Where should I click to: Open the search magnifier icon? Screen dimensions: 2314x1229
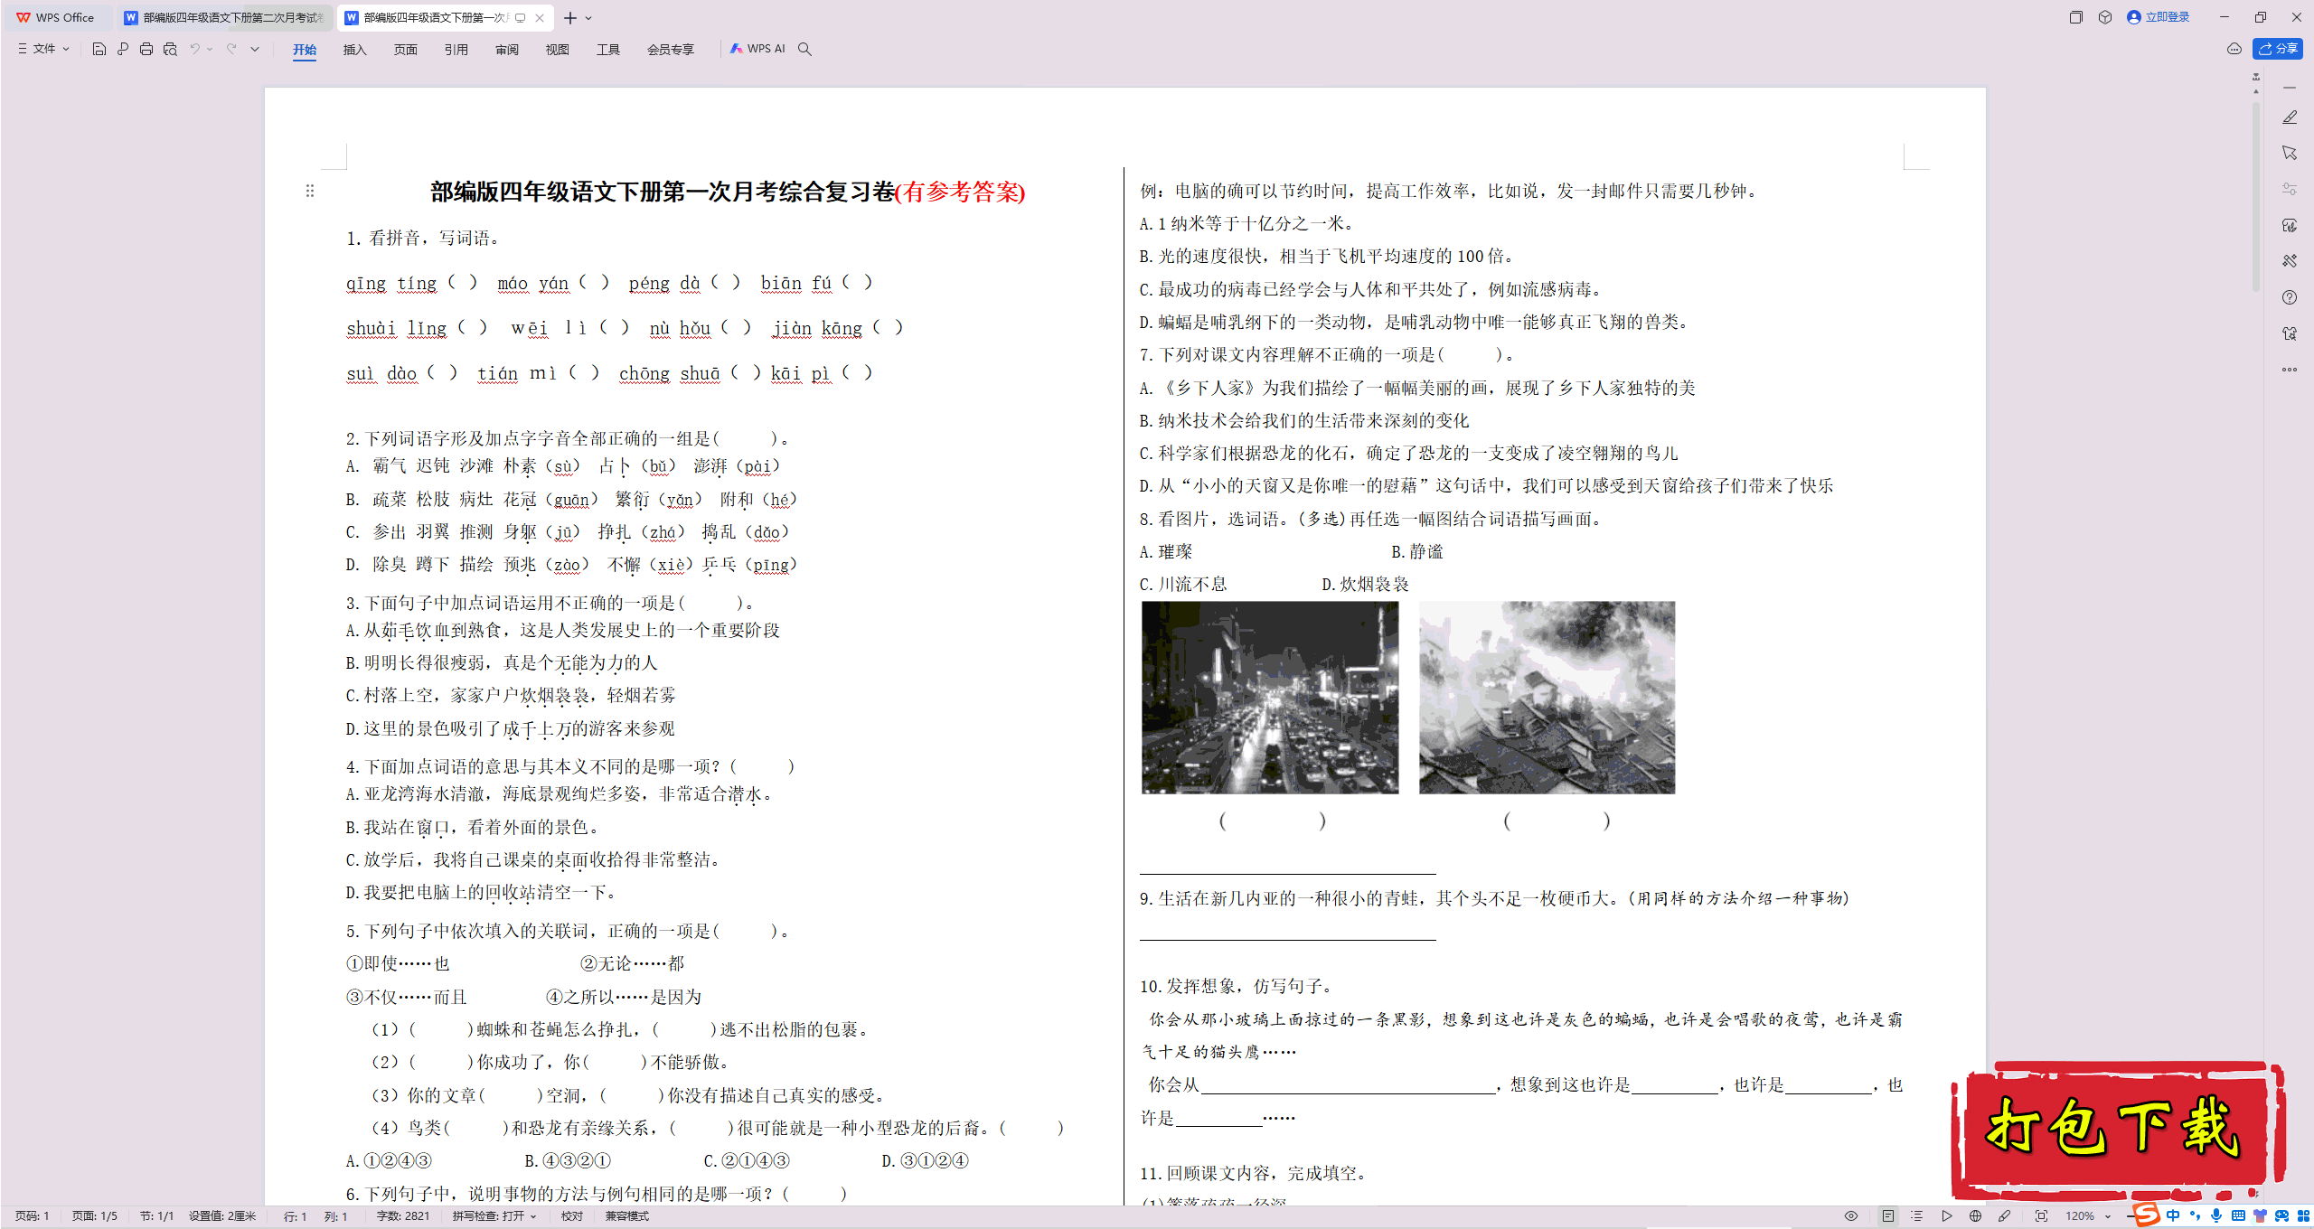[804, 49]
